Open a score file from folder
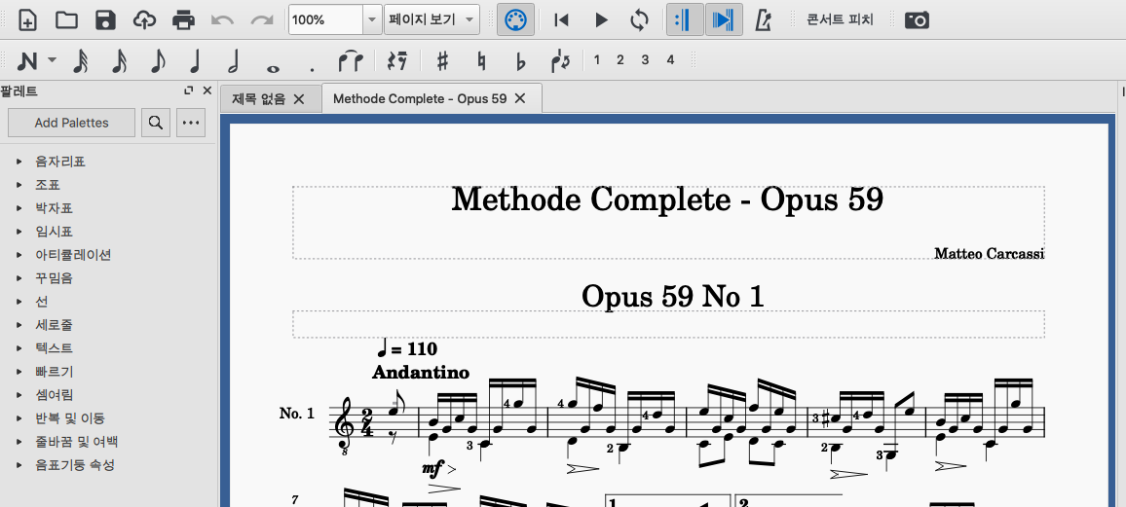 pos(67,20)
